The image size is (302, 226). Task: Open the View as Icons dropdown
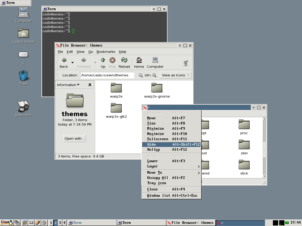point(175,75)
